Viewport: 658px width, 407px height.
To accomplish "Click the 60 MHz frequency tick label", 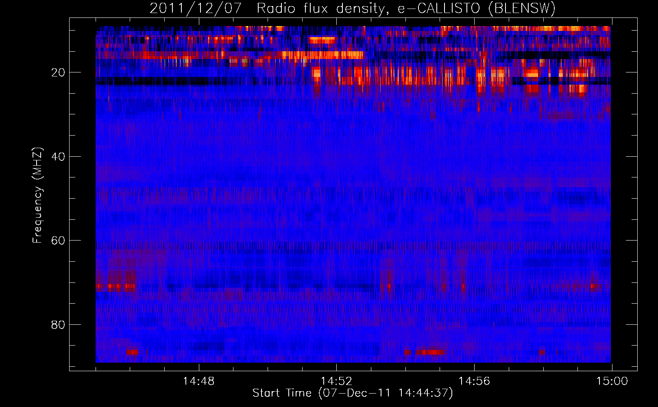I will 58,241.
